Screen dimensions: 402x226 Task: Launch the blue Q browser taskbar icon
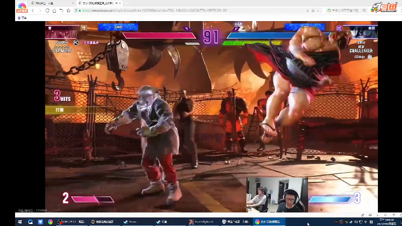tap(30, 222)
